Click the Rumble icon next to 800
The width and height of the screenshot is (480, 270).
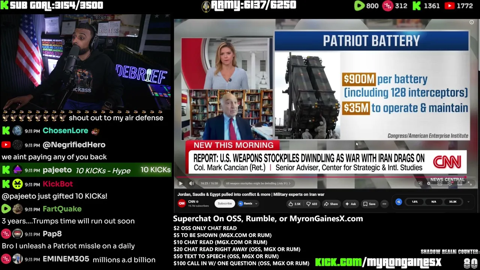(x=359, y=6)
